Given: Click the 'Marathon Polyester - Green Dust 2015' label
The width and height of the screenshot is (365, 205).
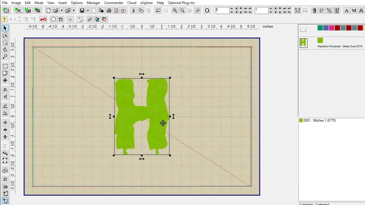Looking at the screenshot, I should click(x=340, y=46).
